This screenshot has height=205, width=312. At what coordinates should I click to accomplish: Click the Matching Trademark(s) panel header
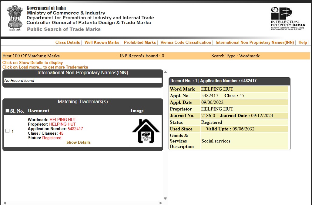pos(83,102)
